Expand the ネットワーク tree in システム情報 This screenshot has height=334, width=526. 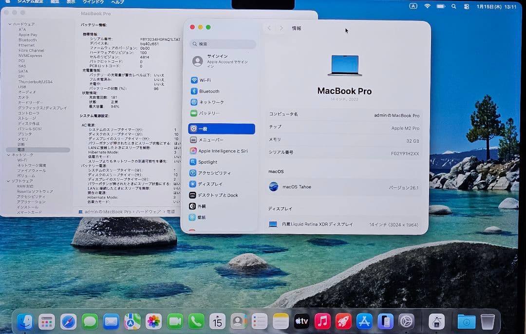(8, 154)
